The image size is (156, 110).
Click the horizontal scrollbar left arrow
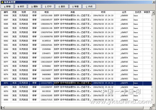pos(3,108)
